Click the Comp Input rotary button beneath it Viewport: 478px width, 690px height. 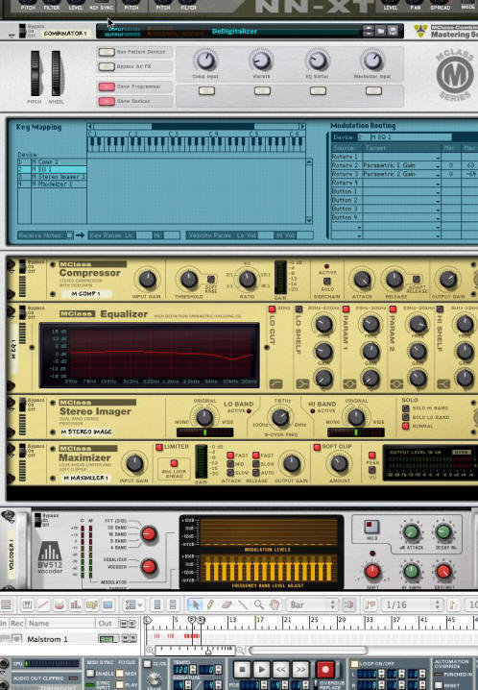(x=206, y=91)
